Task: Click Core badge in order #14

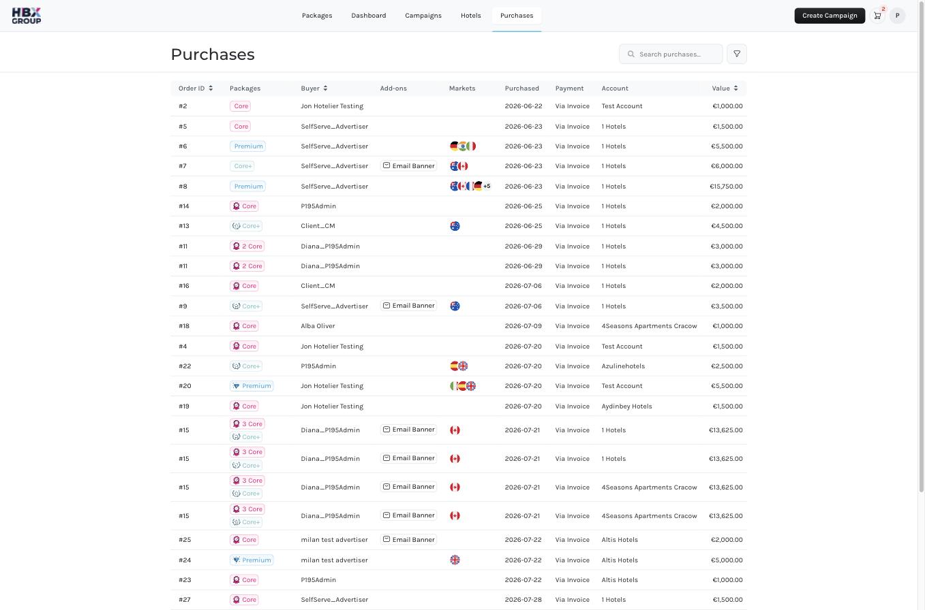Action: click(244, 206)
